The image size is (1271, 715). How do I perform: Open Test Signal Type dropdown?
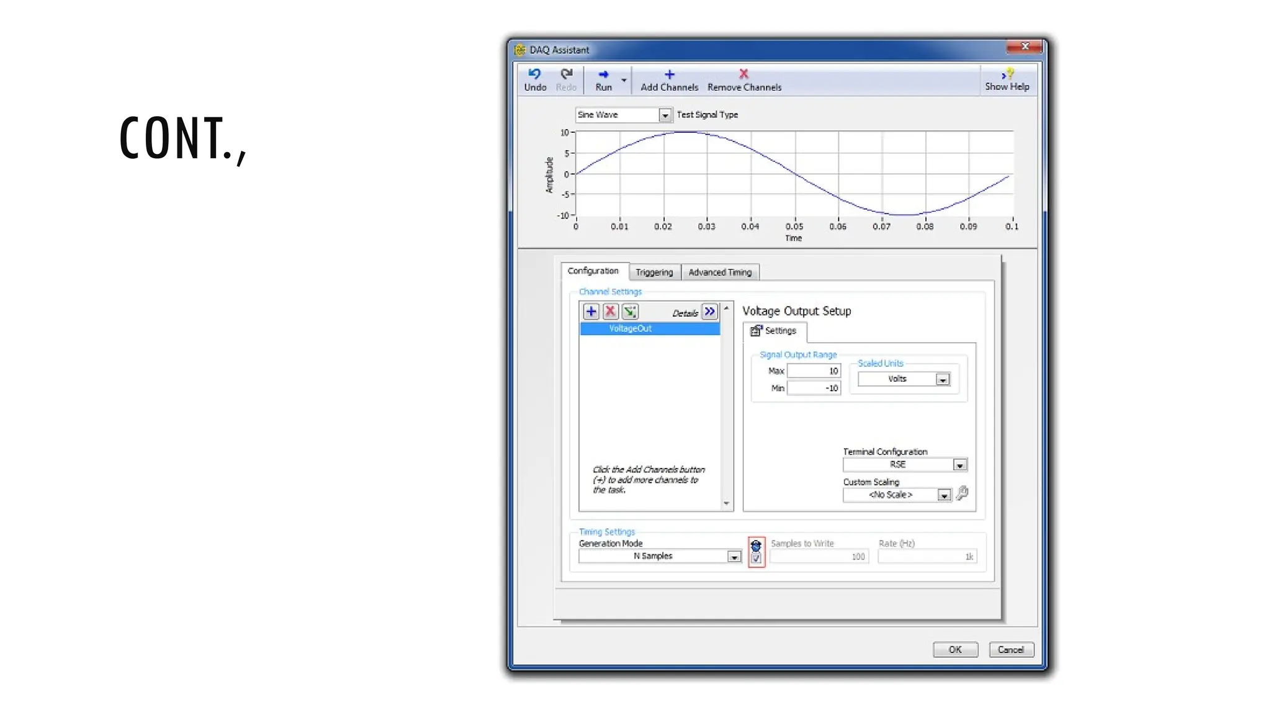tap(665, 115)
